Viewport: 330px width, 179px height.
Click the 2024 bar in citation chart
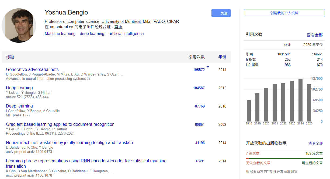[300, 100]
